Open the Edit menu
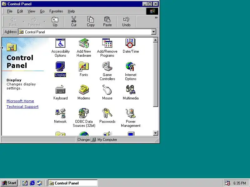 click(x=20, y=11)
